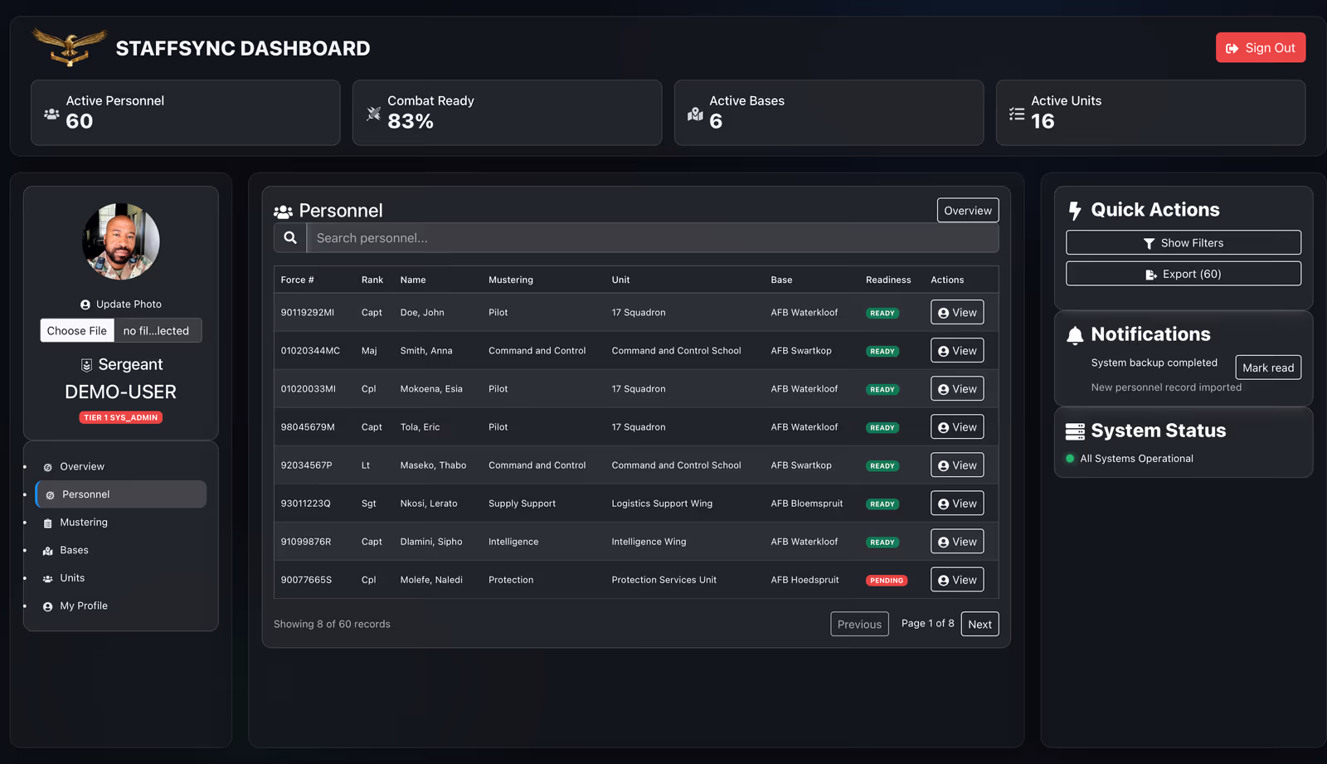The width and height of the screenshot is (1327, 764).
Task: Focus the Search personnel field
Action: coord(653,238)
